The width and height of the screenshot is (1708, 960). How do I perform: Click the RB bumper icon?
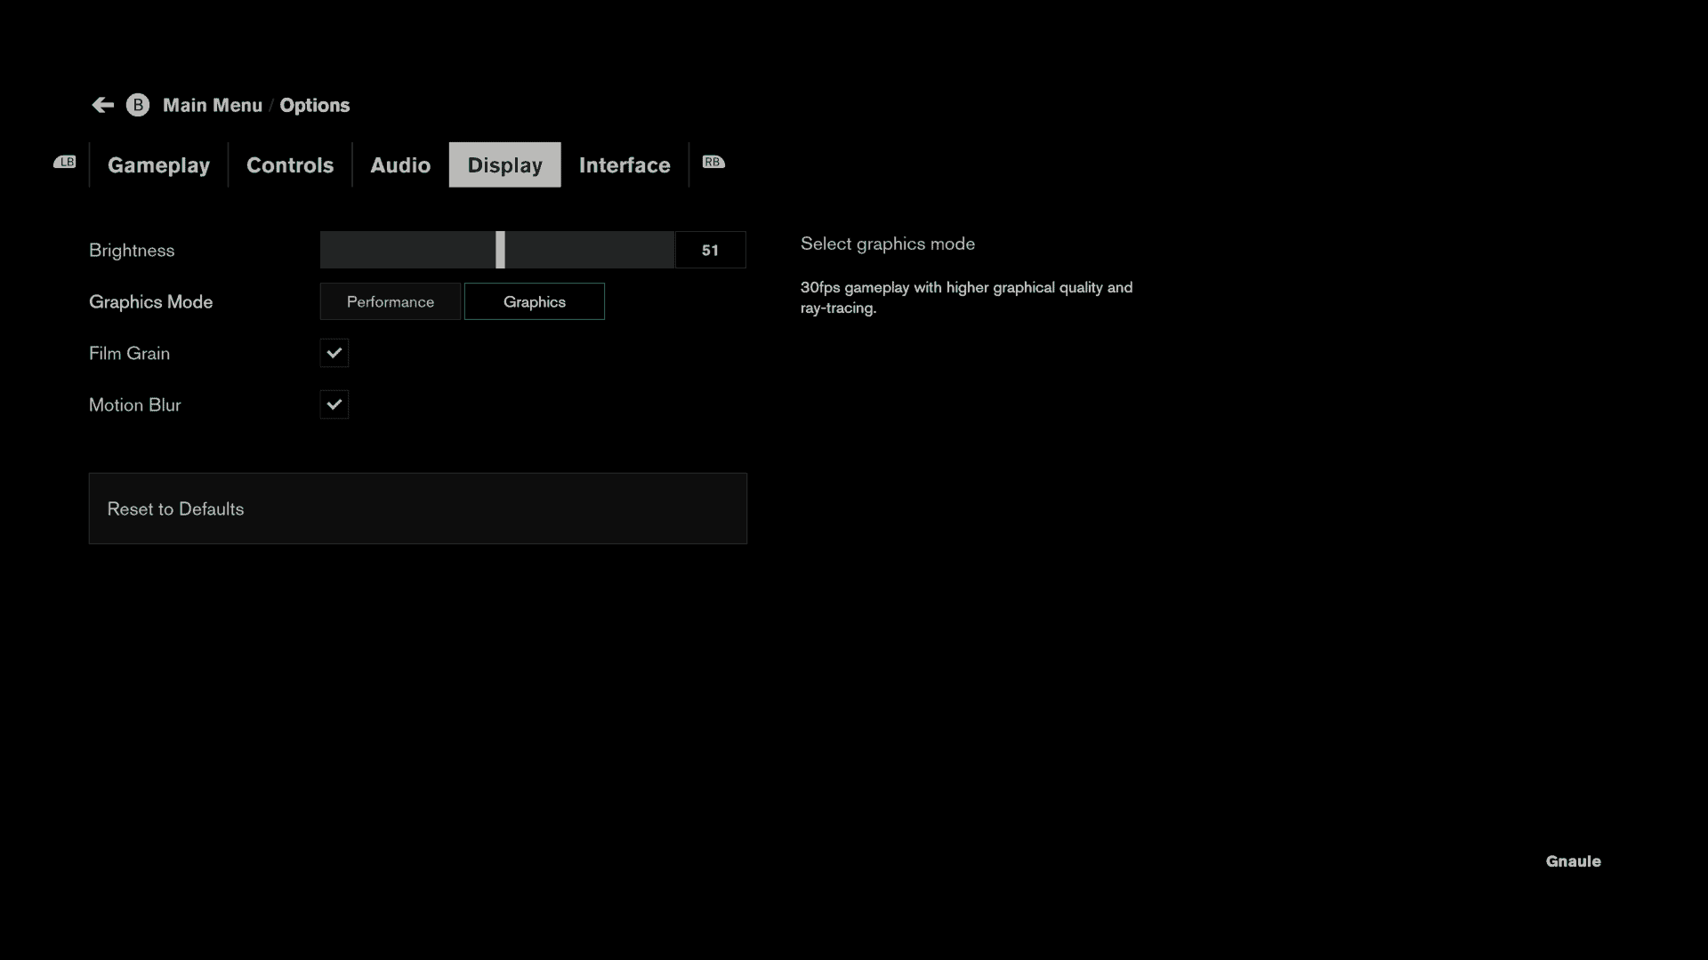713,162
